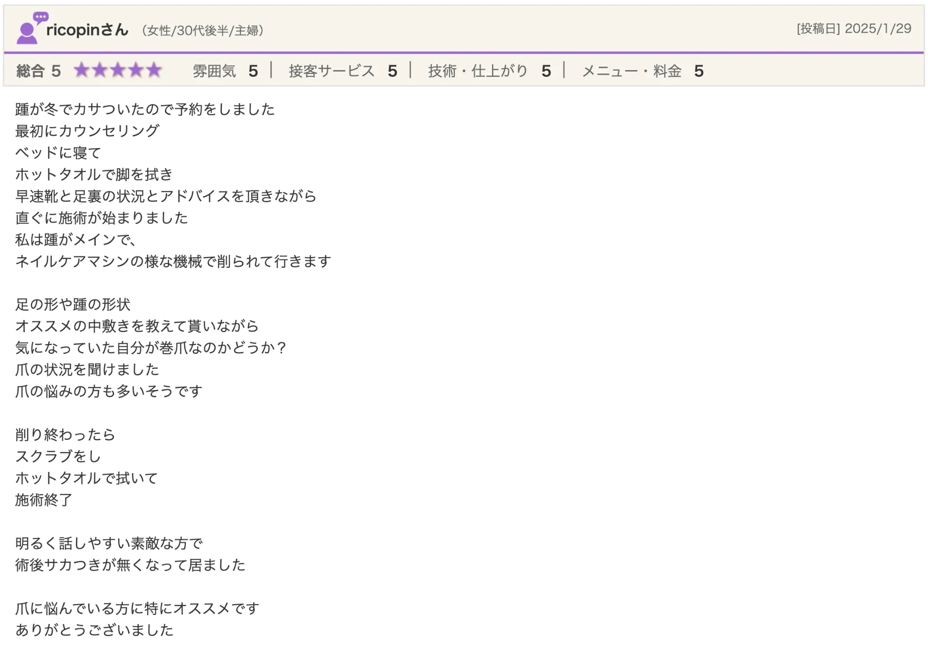Click reviewer profile text 女性/30代後半/主婦
This screenshot has width=928, height=669.
coord(203,31)
